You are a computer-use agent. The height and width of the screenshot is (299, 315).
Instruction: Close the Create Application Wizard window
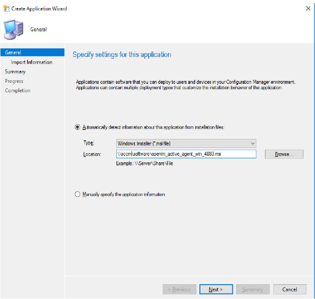(x=308, y=9)
